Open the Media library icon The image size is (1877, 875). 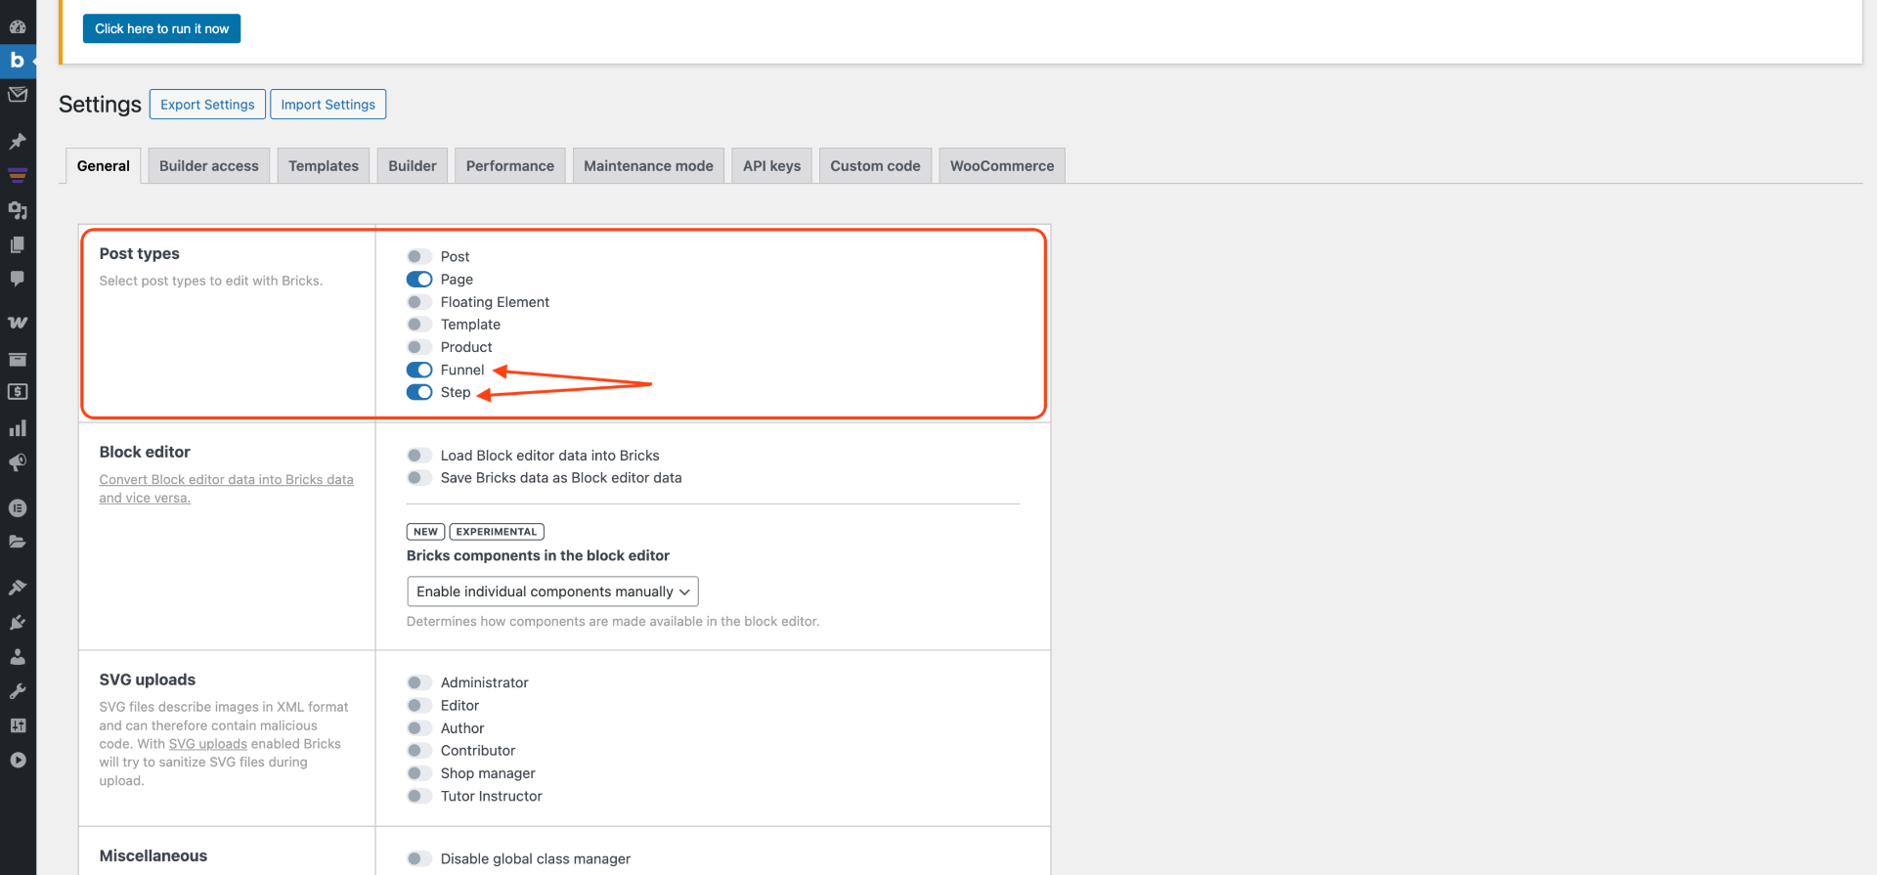18,210
